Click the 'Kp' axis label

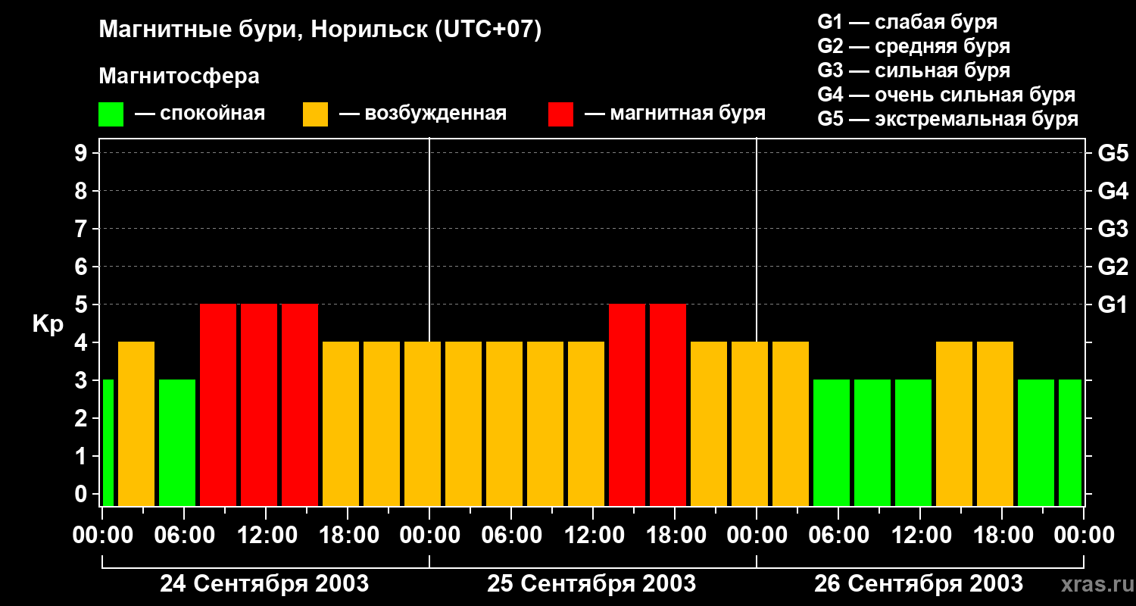point(48,324)
